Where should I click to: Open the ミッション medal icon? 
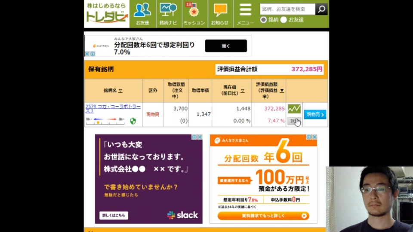[194, 14]
